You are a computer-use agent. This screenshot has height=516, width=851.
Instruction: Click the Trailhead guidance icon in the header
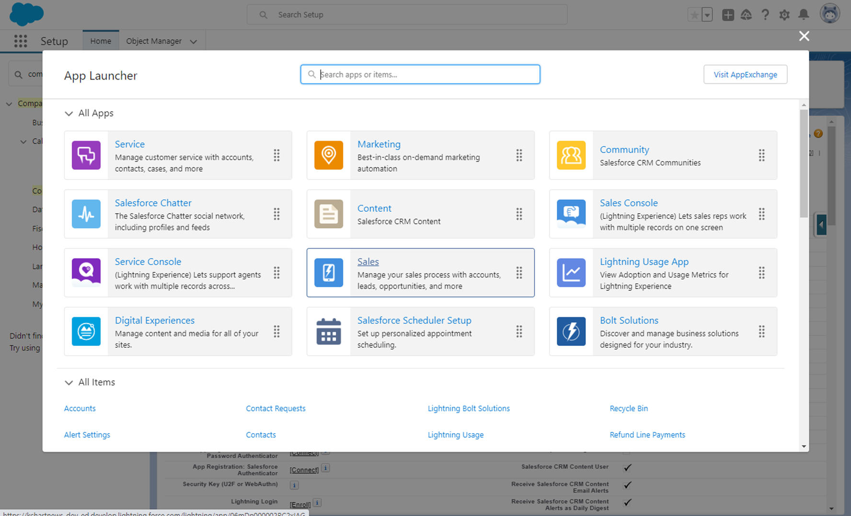pos(746,15)
